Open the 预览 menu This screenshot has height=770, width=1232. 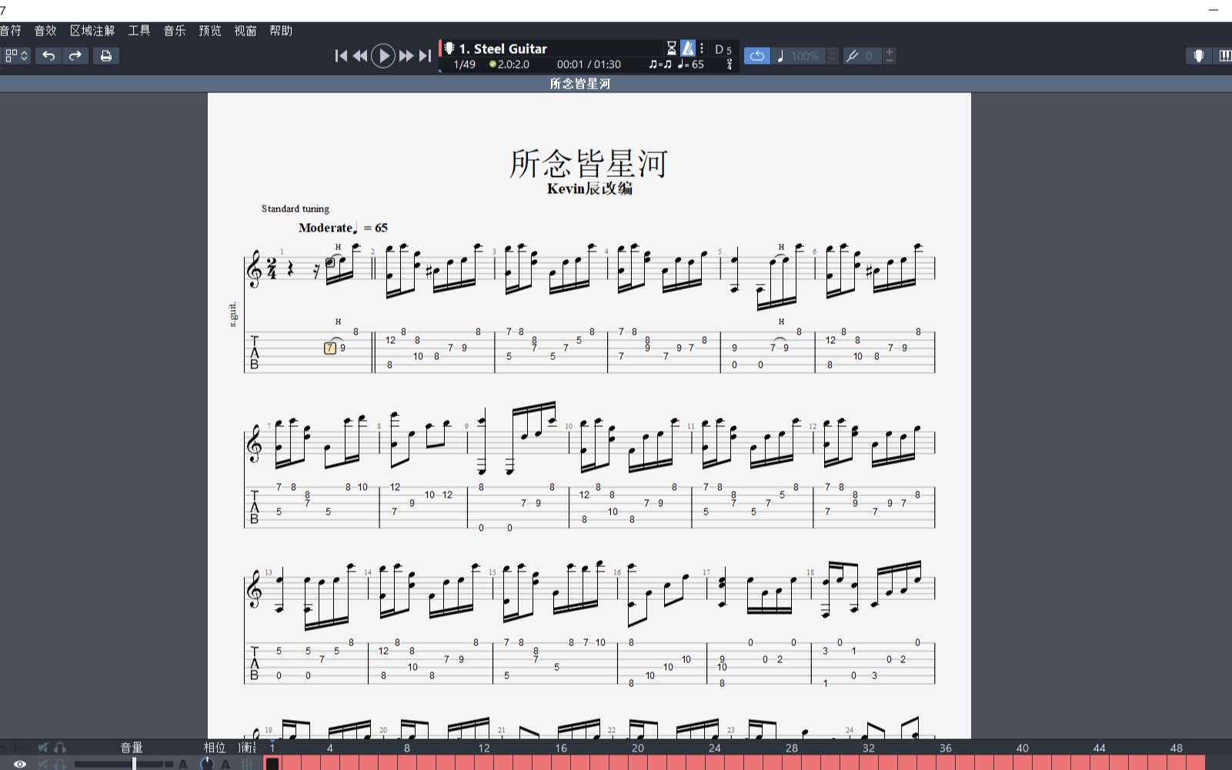pos(209,31)
